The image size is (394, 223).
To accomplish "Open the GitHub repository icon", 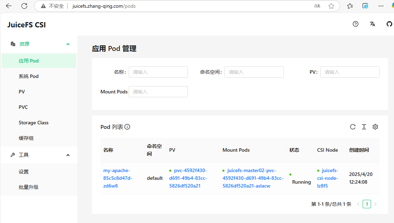I will pyautogui.click(x=389, y=24).
